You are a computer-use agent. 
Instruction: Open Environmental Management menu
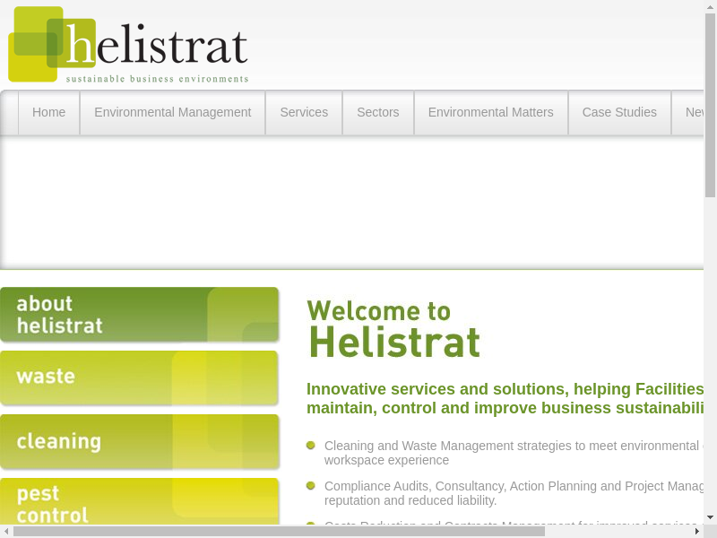[x=172, y=112]
